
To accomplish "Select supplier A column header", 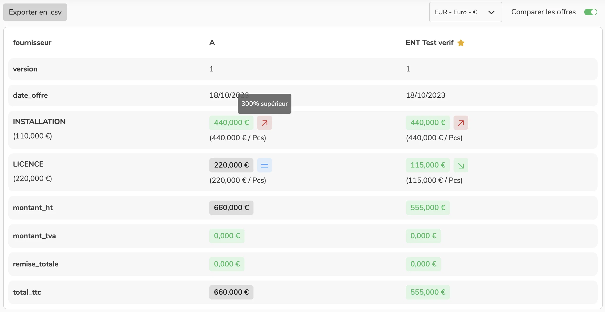I will [x=212, y=43].
